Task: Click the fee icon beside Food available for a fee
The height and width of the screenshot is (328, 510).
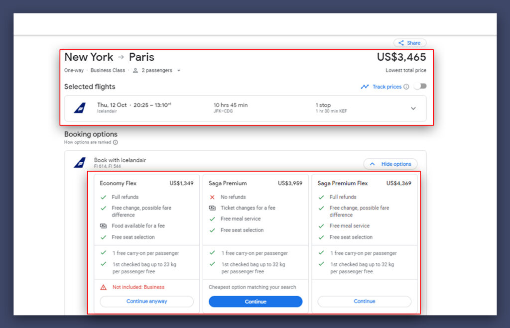Action: (x=103, y=225)
